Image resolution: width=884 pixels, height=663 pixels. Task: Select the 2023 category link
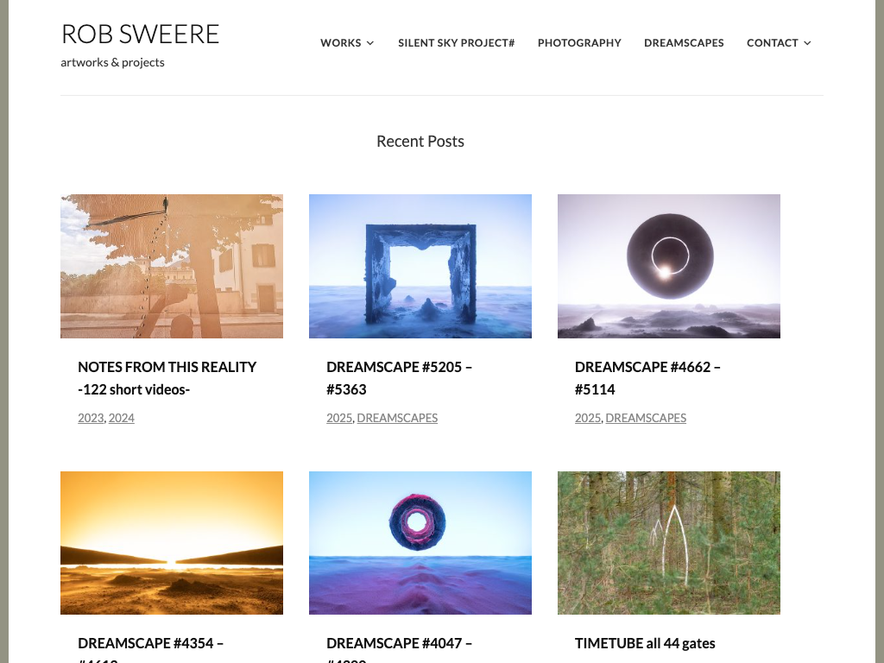click(91, 418)
